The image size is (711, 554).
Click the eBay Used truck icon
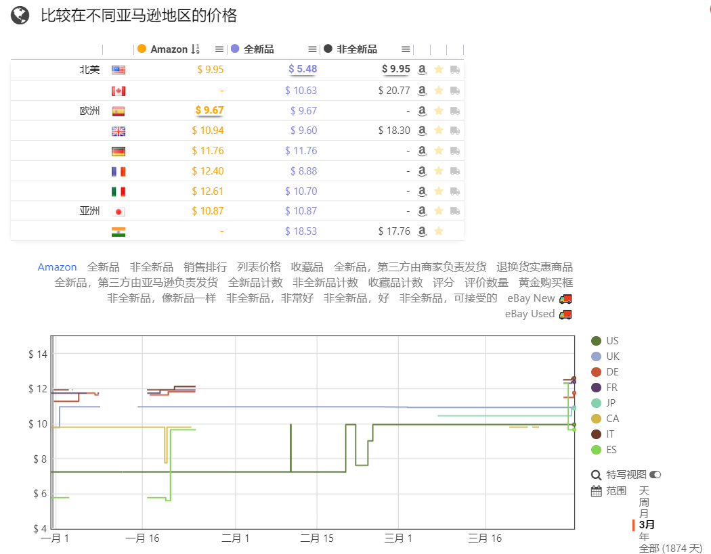(565, 315)
